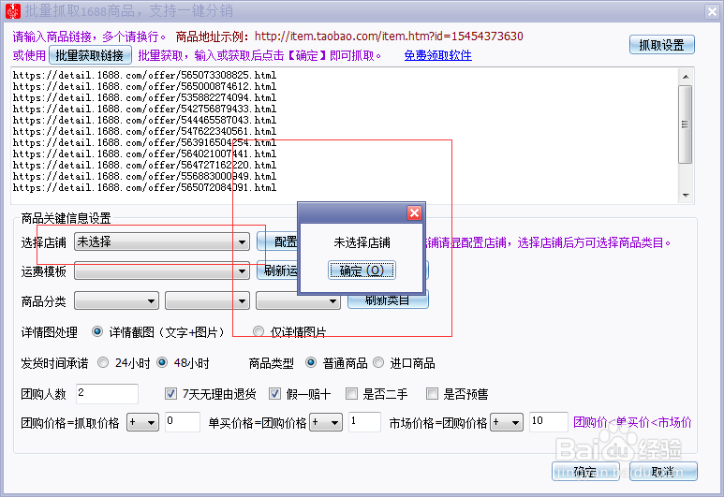Click the red app logo in the title bar

[x=12, y=11]
